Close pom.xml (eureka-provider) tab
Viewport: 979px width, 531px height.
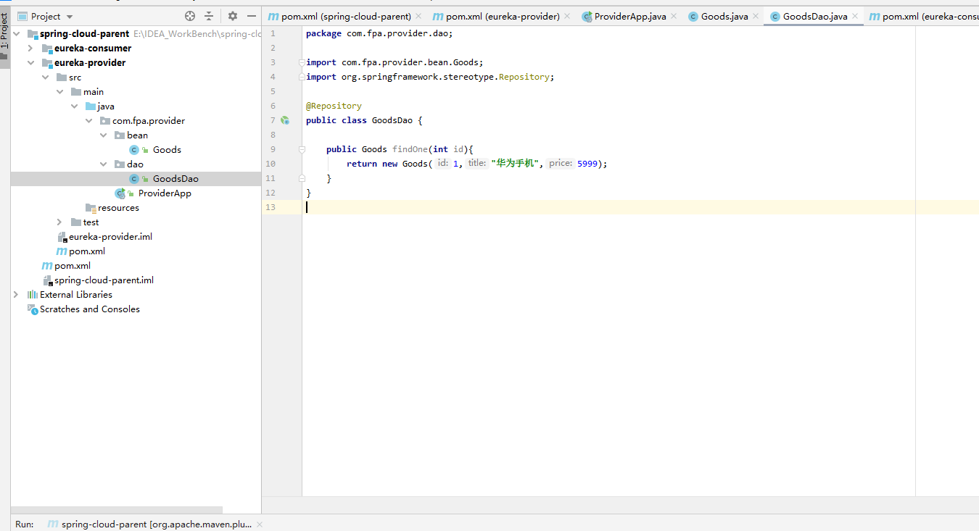pyautogui.click(x=566, y=16)
